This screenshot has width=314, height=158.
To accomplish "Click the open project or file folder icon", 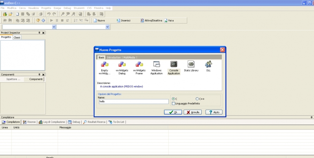I will [10, 14].
